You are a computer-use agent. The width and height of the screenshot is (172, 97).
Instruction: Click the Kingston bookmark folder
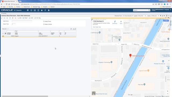pyautogui.click(x=44, y=7)
